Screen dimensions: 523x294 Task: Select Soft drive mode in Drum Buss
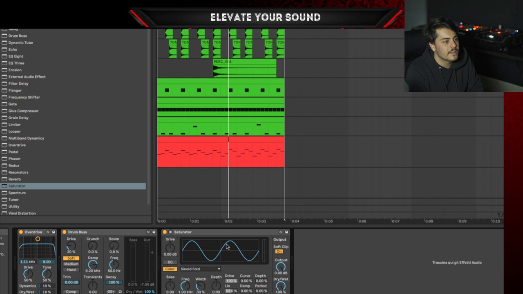[x=71, y=258]
